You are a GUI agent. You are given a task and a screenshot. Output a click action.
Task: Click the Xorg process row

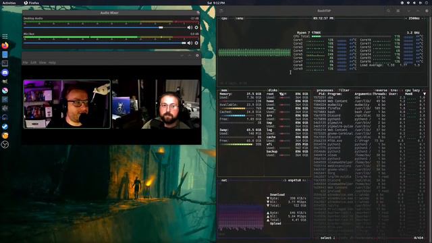369,173
